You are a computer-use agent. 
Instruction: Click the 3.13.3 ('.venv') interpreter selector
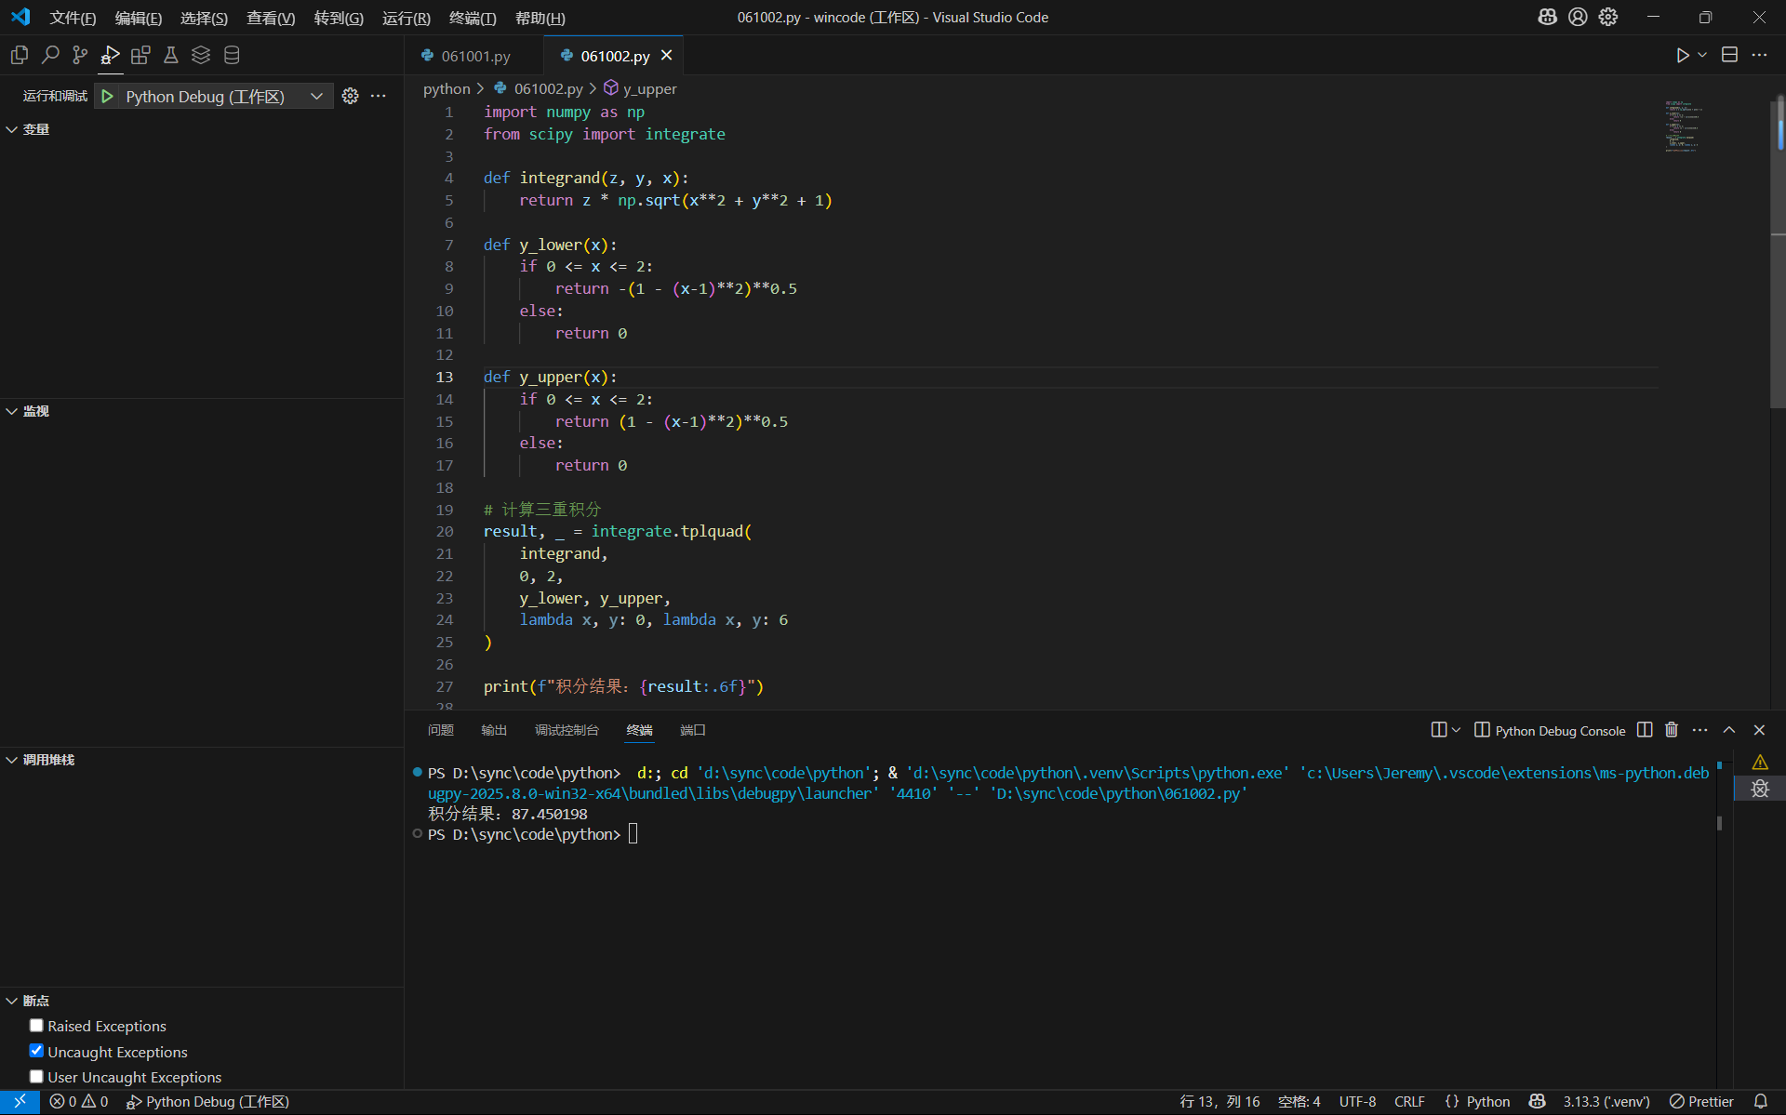pyautogui.click(x=1606, y=1101)
